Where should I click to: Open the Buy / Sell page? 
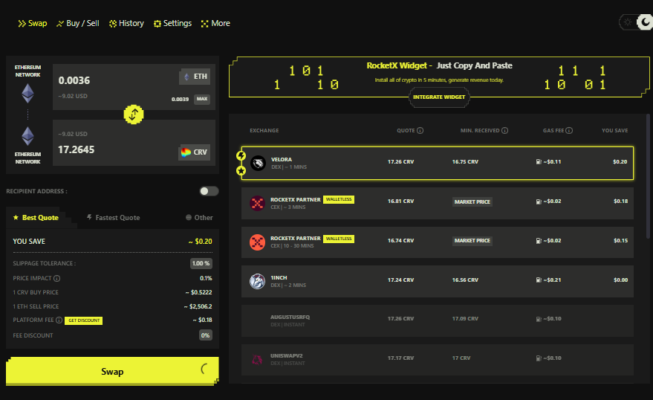point(78,23)
